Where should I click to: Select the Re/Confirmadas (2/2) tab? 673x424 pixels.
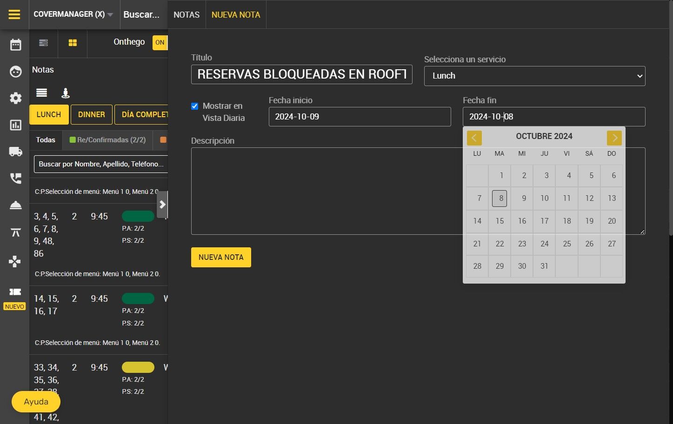pos(107,140)
